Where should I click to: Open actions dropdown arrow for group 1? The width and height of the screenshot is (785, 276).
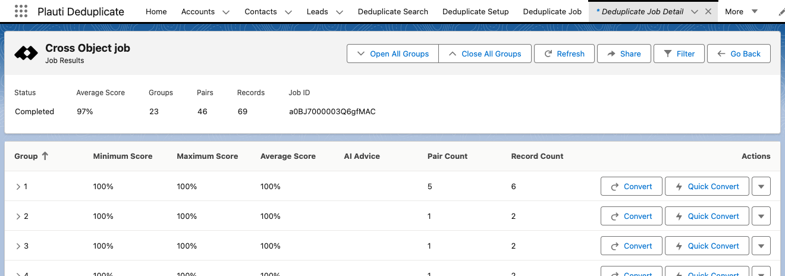coord(761,186)
